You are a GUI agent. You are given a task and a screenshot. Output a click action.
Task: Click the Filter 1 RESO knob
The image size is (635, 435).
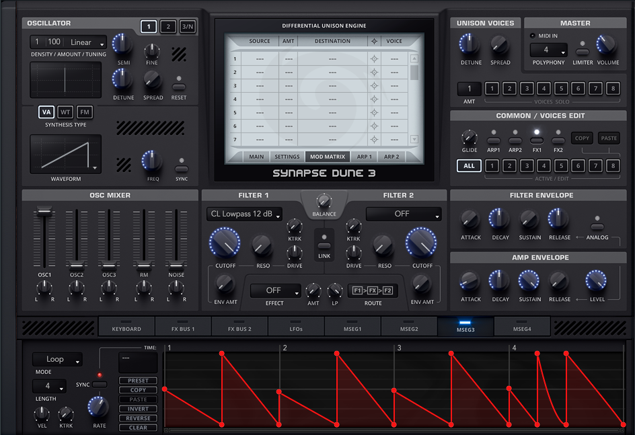click(262, 245)
